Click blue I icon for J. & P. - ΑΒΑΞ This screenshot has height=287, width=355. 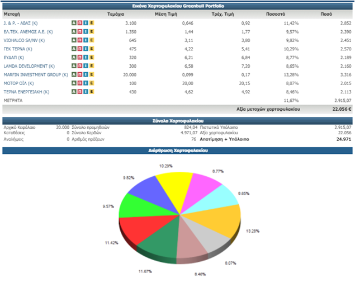pos(86,23)
